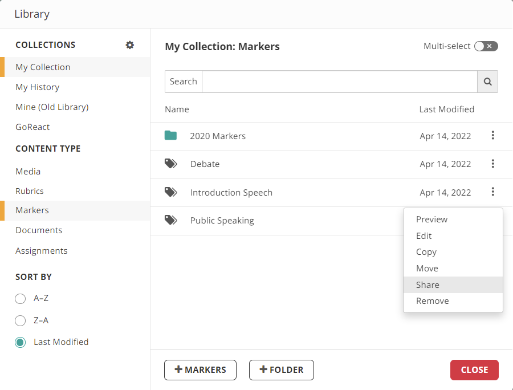Toggle the Multi-select switch
The image size is (513, 390).
coord(486,46)
